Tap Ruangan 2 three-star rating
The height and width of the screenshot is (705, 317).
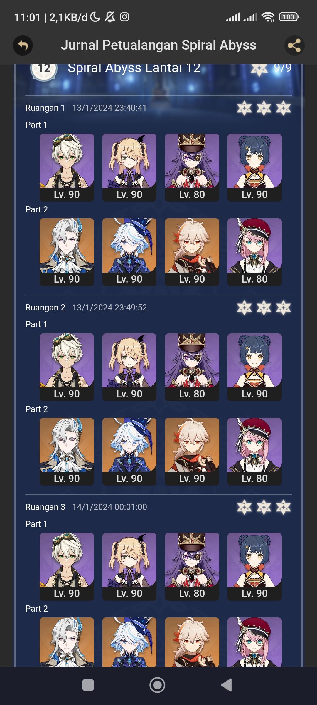coord(264,308)
